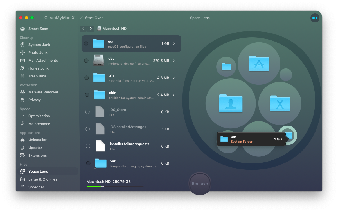Click the 'Space Lens' window title
338x212 pixels.
[200, 18]
